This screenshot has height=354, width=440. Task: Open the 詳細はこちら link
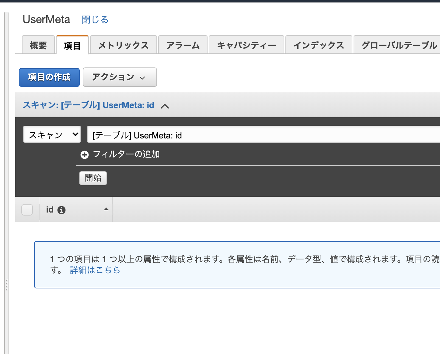(94, 270)
